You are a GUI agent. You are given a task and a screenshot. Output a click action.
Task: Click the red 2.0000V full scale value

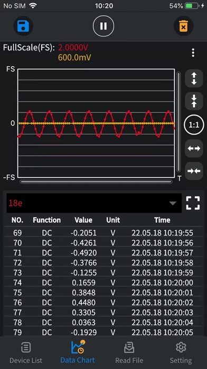click(x=73, y=48)
